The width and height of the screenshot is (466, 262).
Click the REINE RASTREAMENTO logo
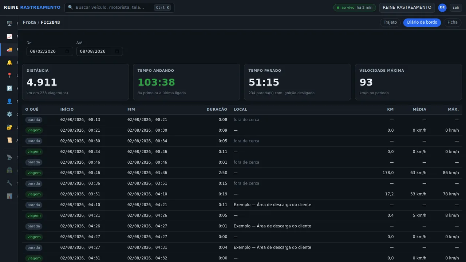[32, 8]
